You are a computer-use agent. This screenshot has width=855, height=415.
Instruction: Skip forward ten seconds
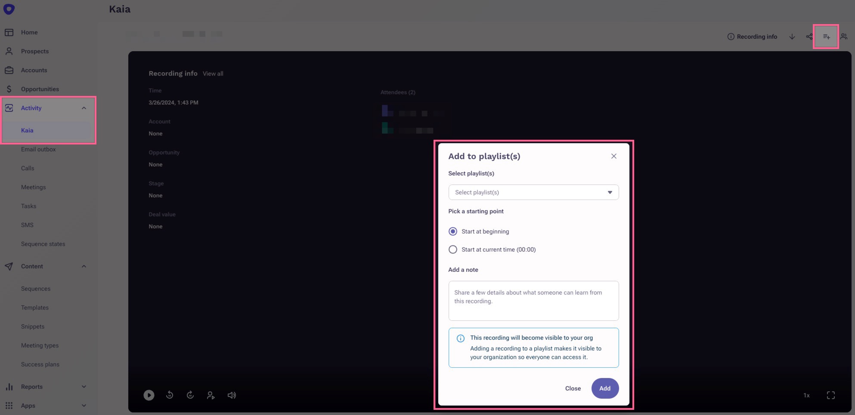point(190,395)
